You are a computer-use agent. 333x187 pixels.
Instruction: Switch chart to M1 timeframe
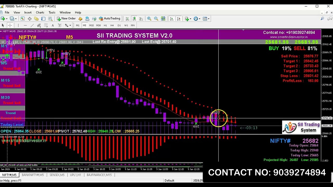pos(78,25)
